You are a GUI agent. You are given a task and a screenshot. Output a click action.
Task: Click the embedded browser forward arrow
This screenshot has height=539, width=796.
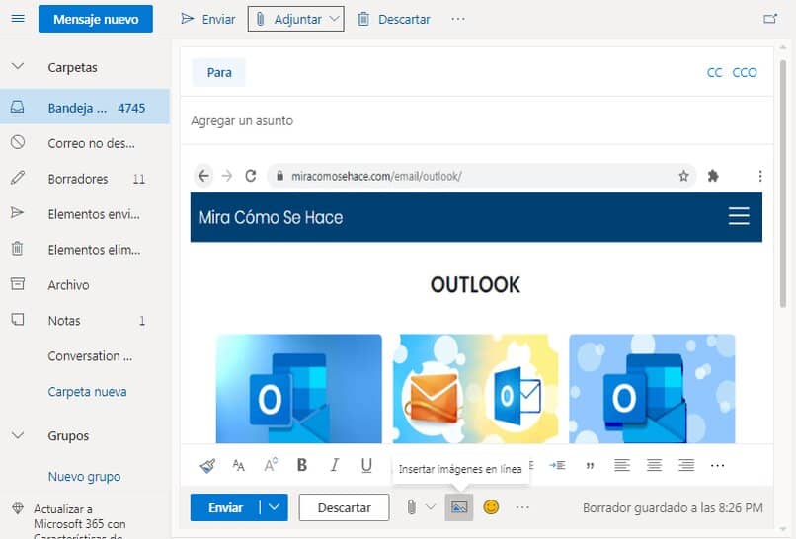227,176
